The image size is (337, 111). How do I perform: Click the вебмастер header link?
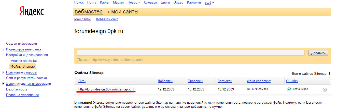coord(89,12)
